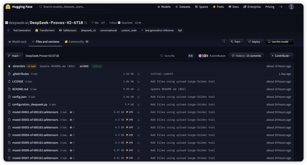Click the Transformers tag
The width and height of the screenshot is (307, 165).
pyautogui.click(x=45, y=30)
